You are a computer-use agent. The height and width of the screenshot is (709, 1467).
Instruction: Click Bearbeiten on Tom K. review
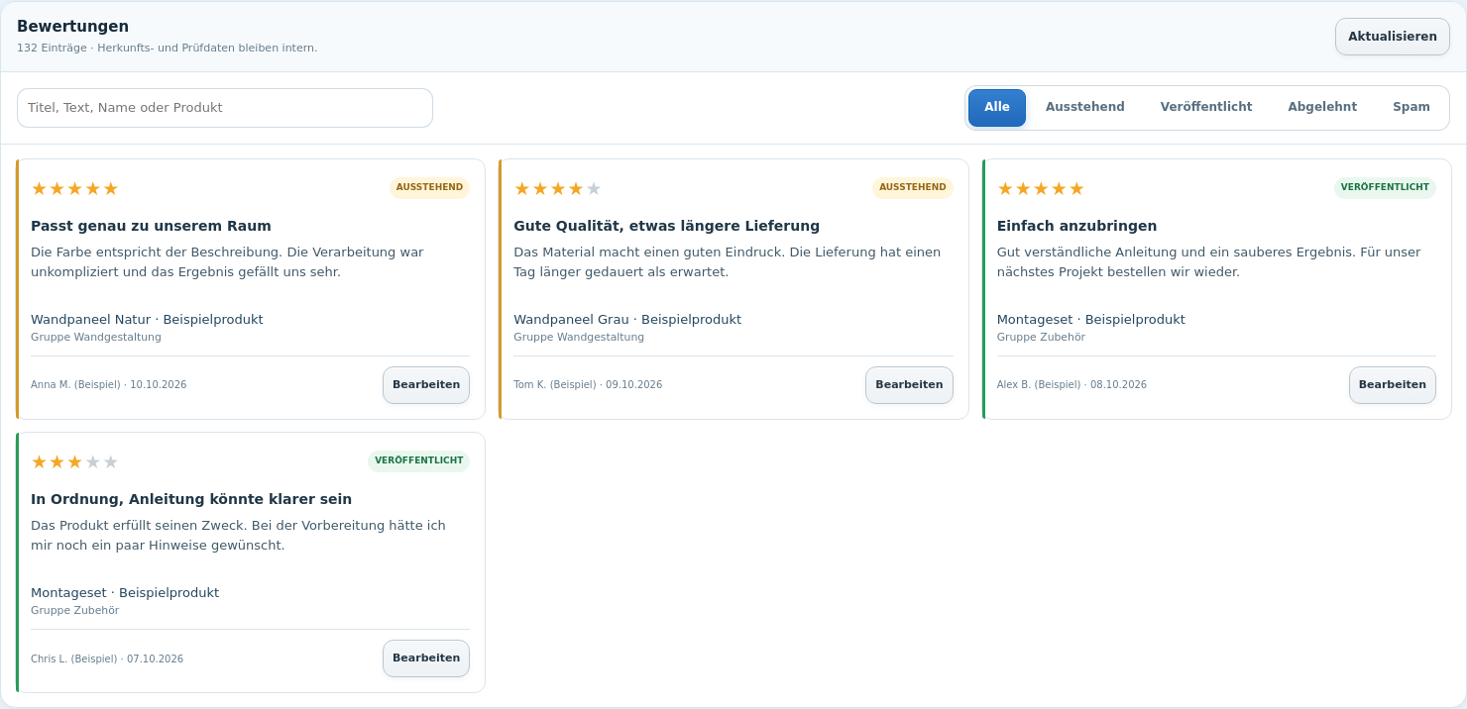click(909, 385)
